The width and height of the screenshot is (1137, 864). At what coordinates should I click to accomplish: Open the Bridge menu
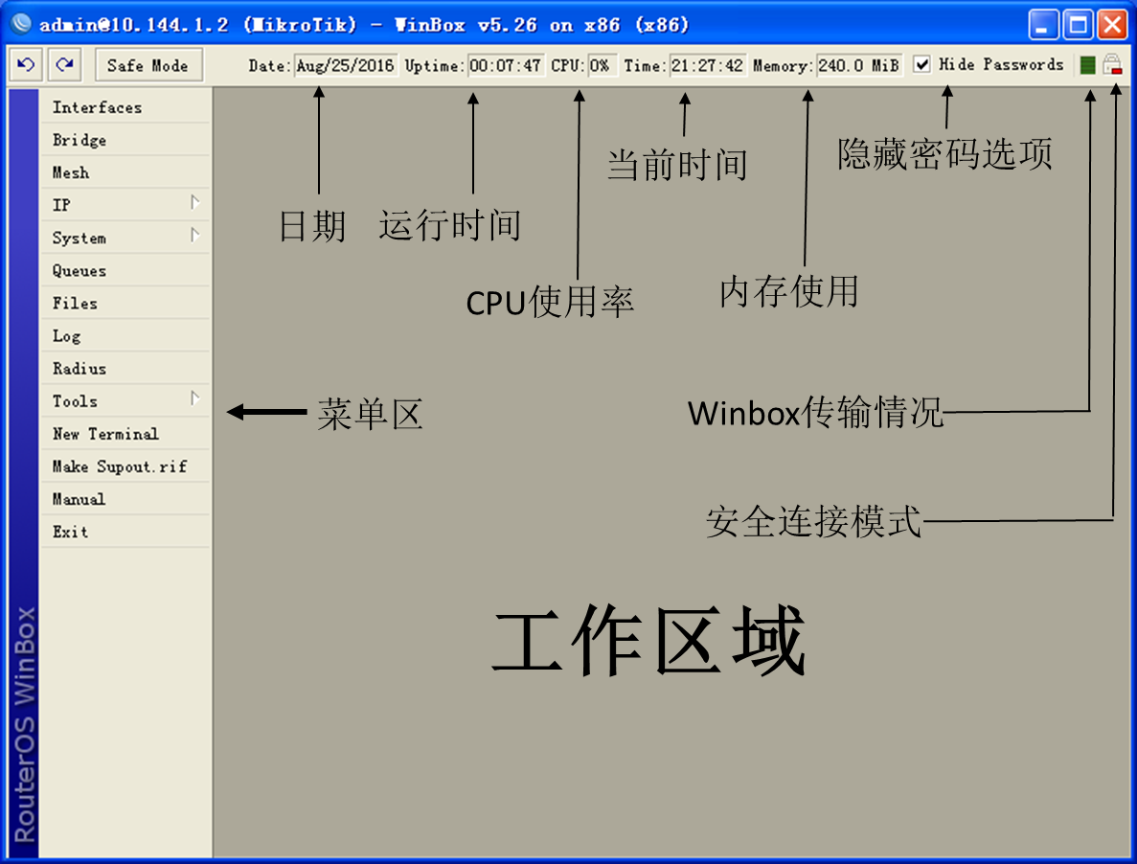(x=125, y=140)
